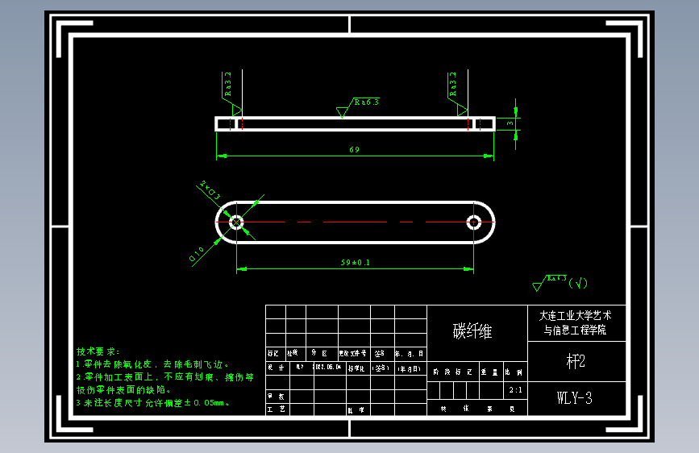This screenshot has height=453, width=699.
Task: Select the 年.月.日 header cell
Action: click(409, 354)
